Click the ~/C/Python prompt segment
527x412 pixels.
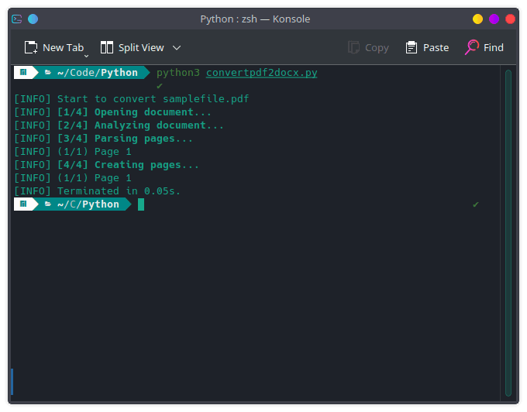pyautogui.click(x=88, y=204)
